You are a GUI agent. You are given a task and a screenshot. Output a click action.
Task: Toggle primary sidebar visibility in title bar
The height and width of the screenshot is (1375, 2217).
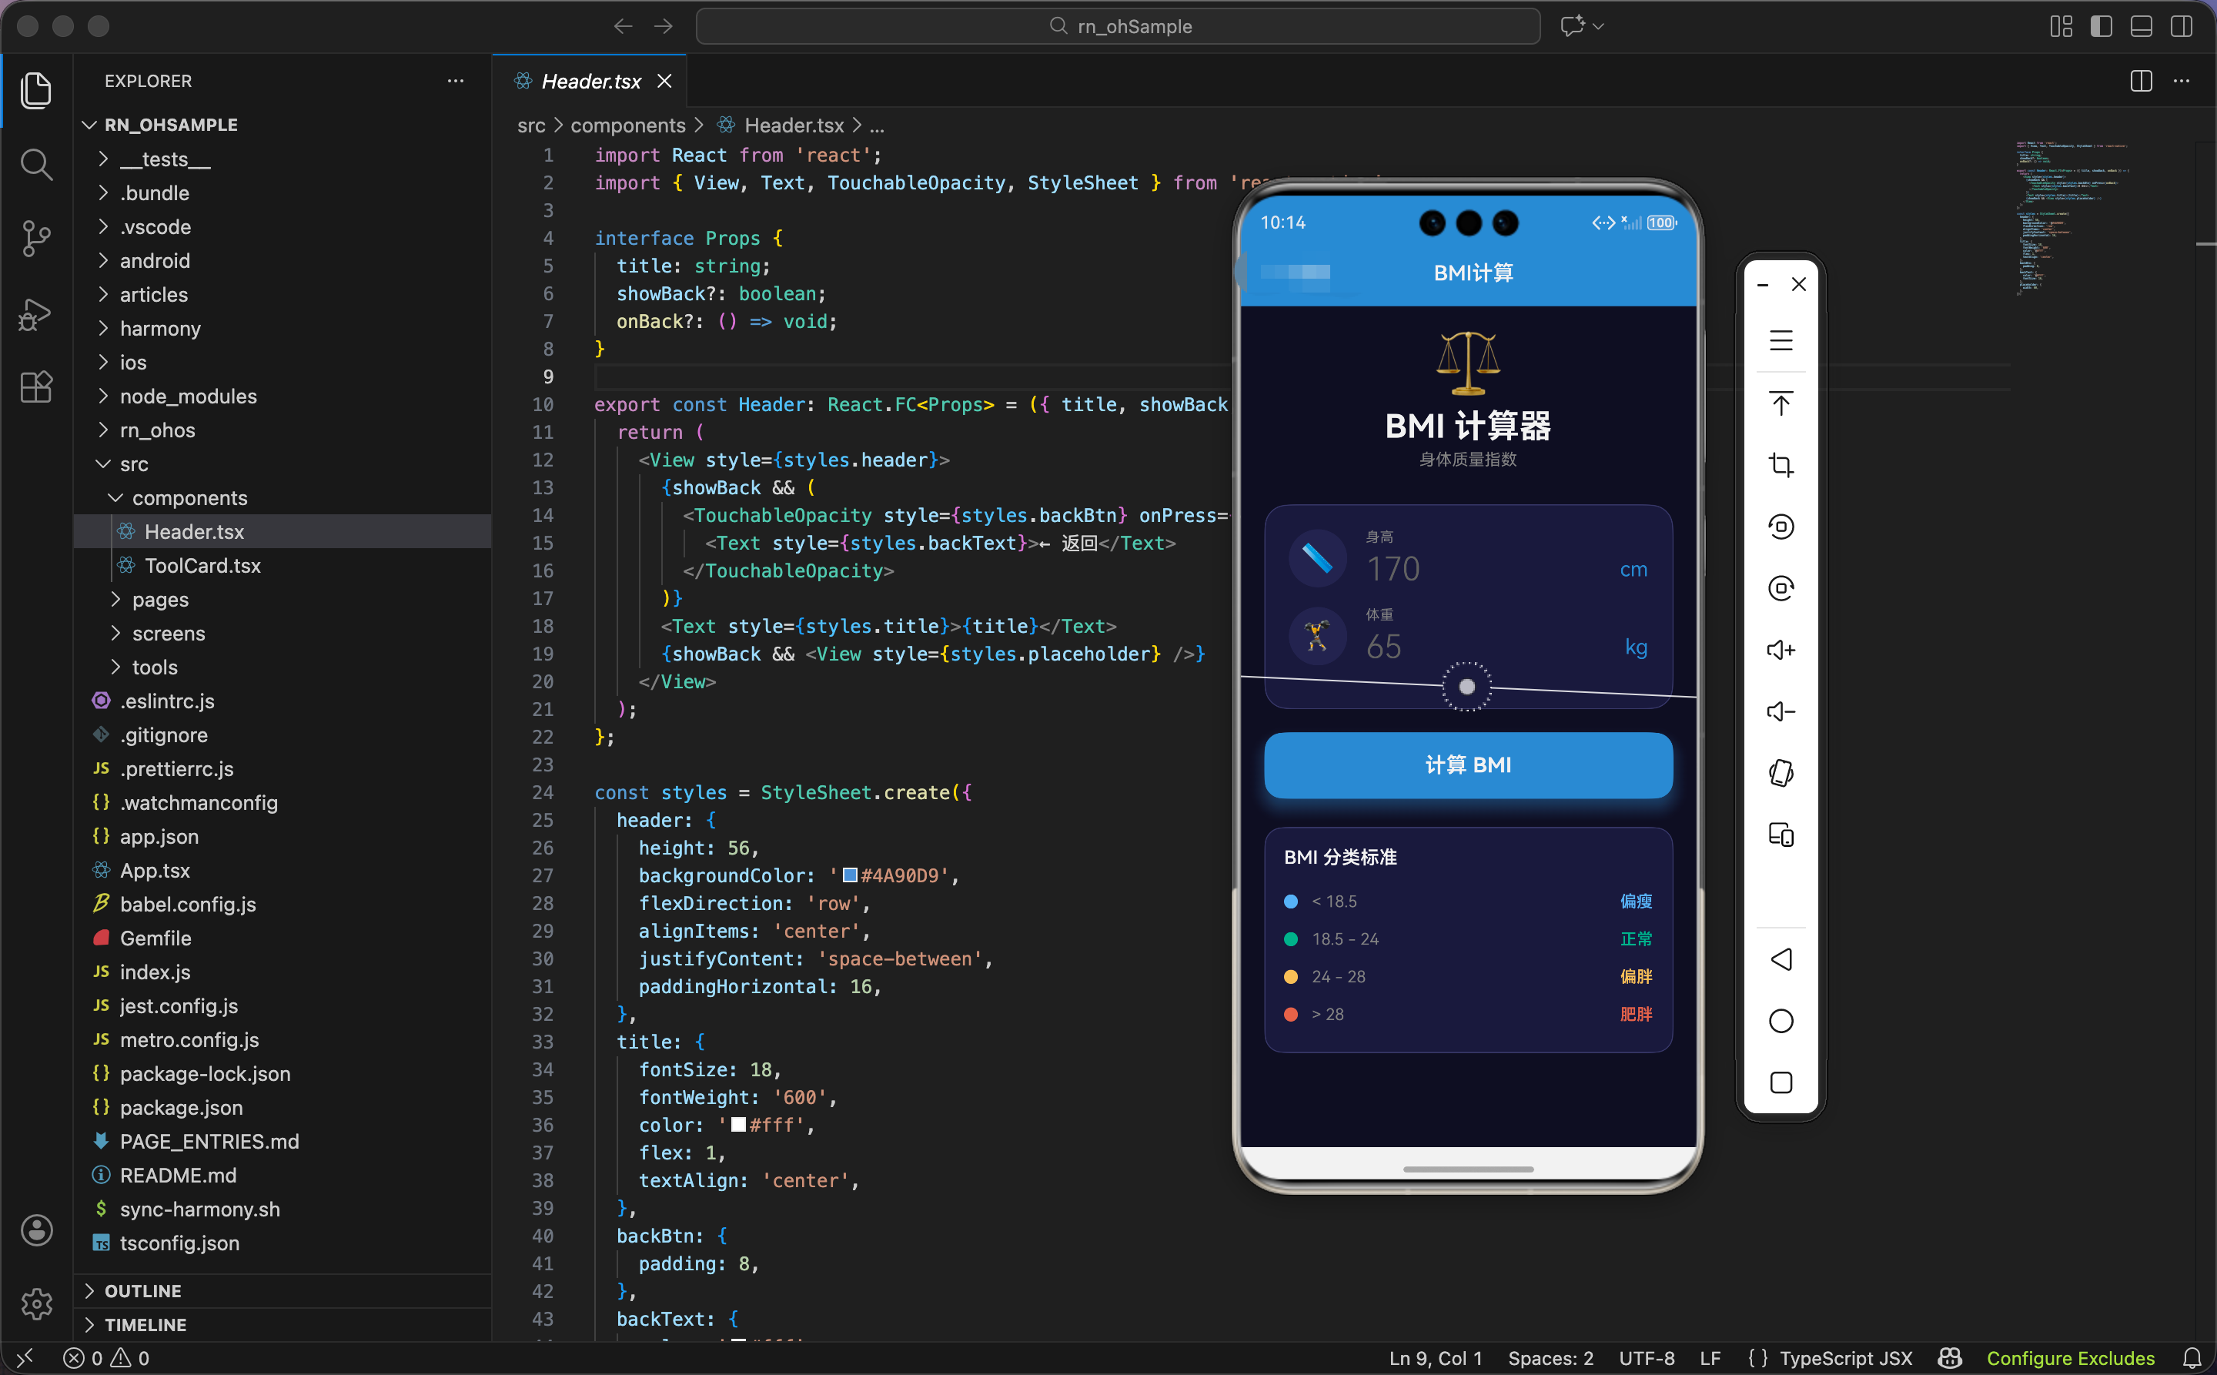pos(2101,26)
